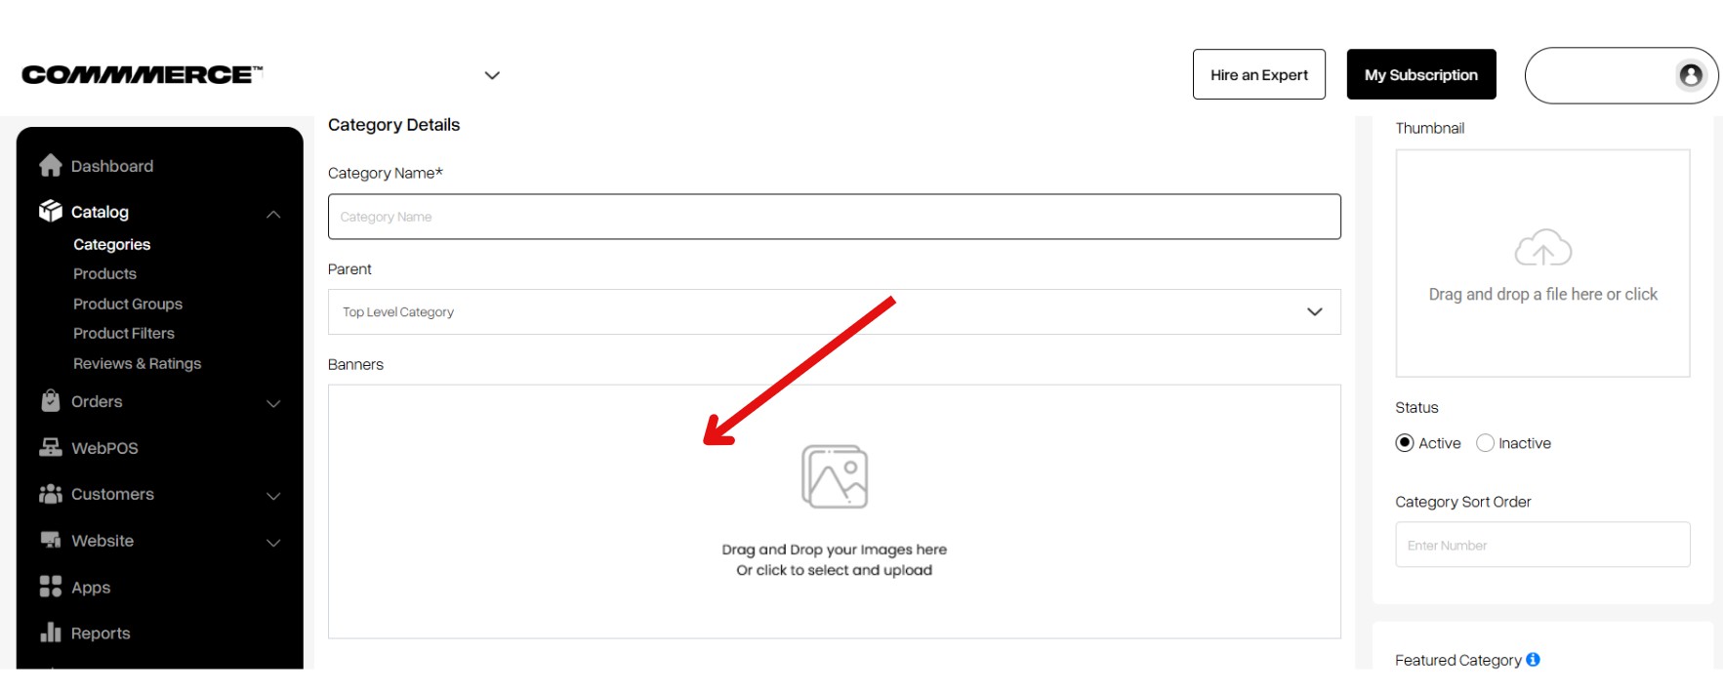The width and height of the screenshot is (1723, 693).
Task: Click the Featured Category info icon
Action: click(x=1533, y=660)
